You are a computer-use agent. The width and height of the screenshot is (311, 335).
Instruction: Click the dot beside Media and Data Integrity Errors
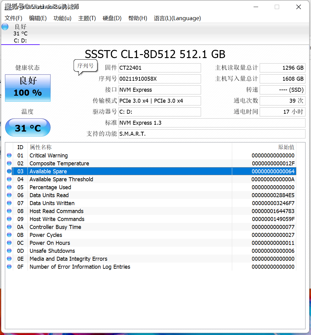point(9,259)
